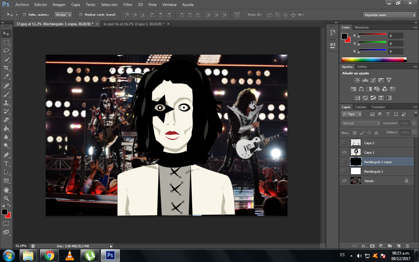Delete layer using trash icon
The width and height of the screenshot is (419, 262).
[407, 246]
